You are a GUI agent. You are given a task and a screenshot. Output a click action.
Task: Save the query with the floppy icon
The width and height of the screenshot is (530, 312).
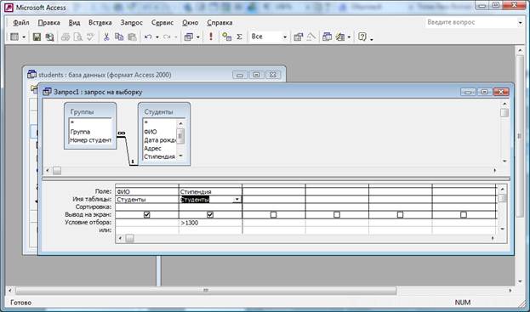pyautogui.click(x=37, y=37)
